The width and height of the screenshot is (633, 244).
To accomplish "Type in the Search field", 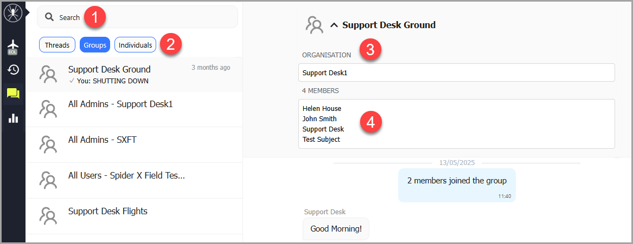I will [146, 17].
